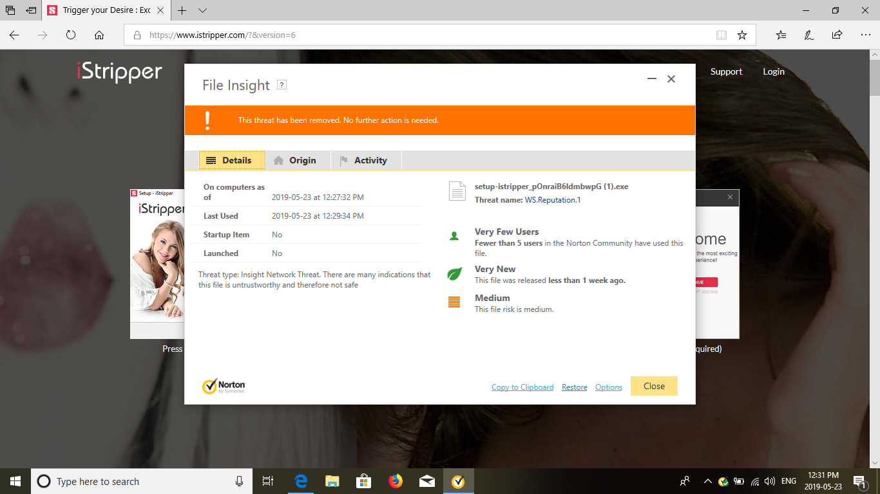
Task: Click the Edge address bar URL
Action: pyautogui.click(x=222, y=35)
